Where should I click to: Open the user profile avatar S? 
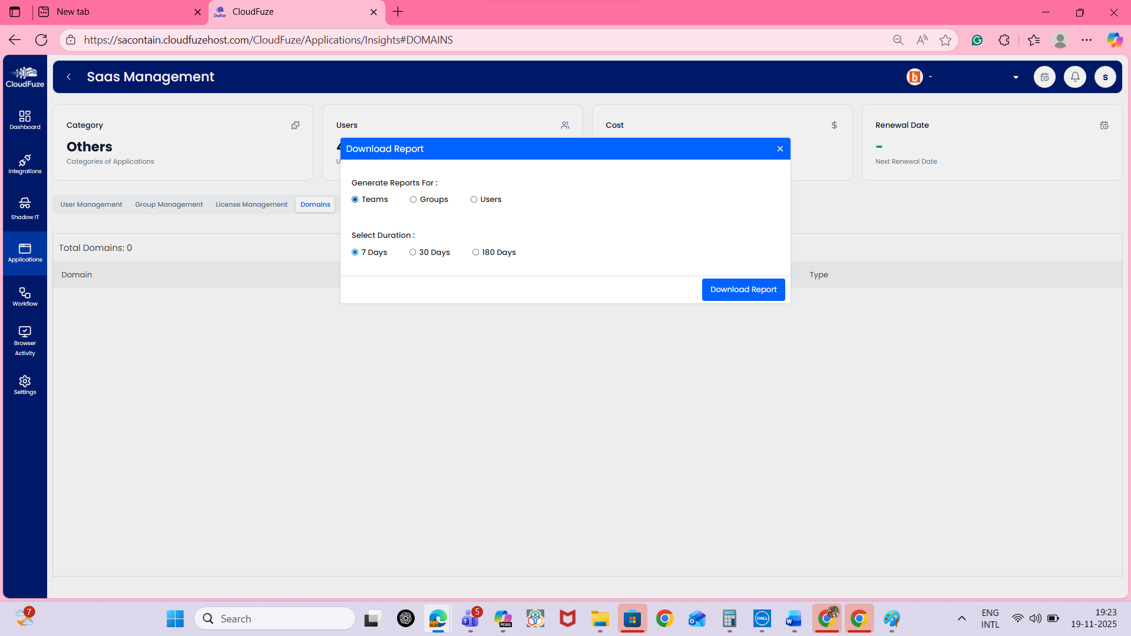click(x=1105, y=77)
